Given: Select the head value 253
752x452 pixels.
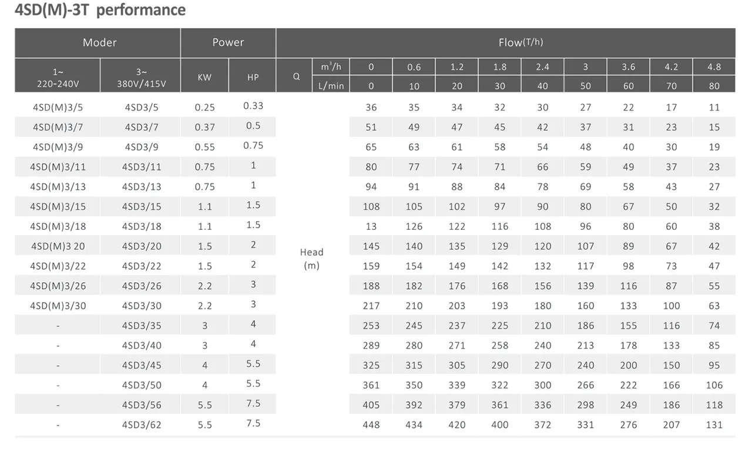Looking at the screenshot, I should pyautogui.click(x=371, y=326).
